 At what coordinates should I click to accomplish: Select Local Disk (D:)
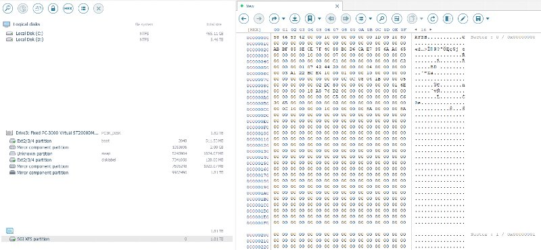click(x=29, y=40)
